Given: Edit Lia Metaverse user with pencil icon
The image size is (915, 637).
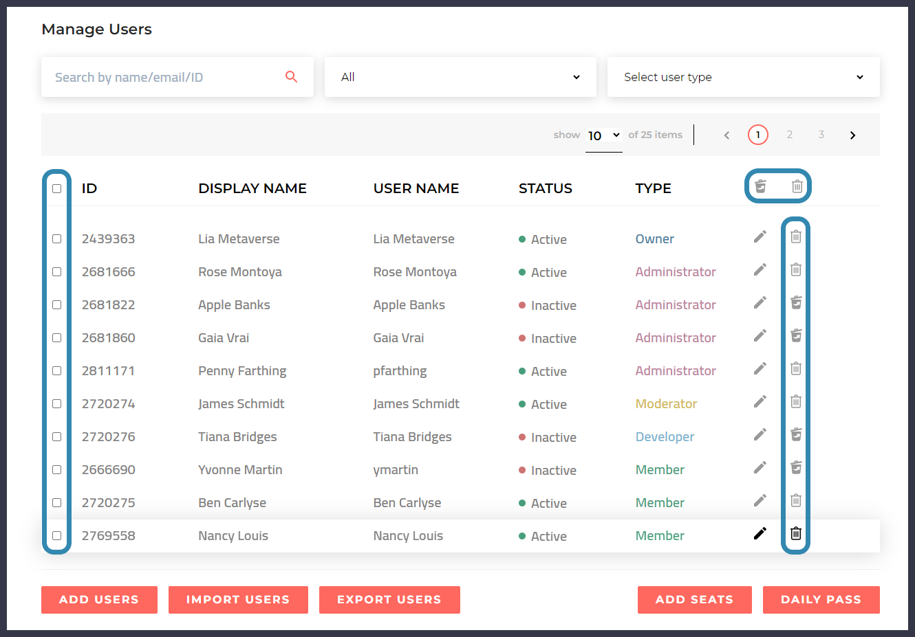Looking at the screenshot, I should (760, 237).
